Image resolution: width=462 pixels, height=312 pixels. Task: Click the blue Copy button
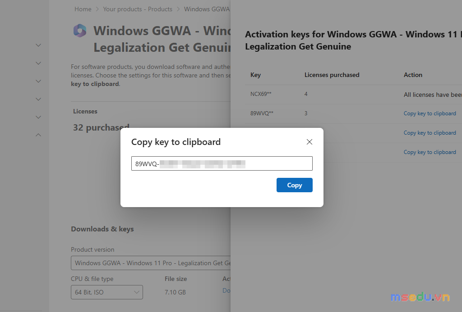(x=294, y=185)
